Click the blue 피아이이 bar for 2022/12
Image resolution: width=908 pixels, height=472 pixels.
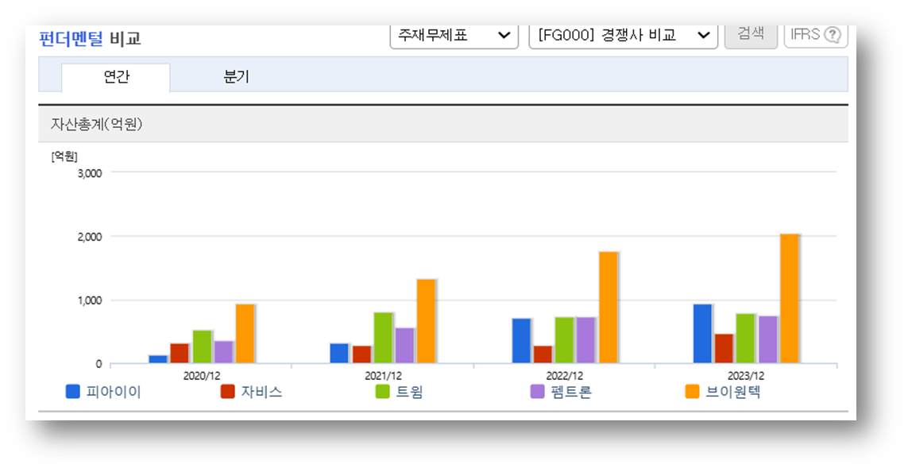[521, 341]
